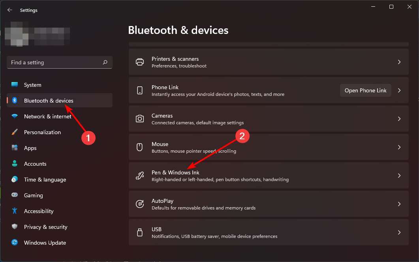Click the search magnifier icon
Image resolution: width=419 pixels, height=262 pixels.
pyautogui.click(x=105, y=62)
